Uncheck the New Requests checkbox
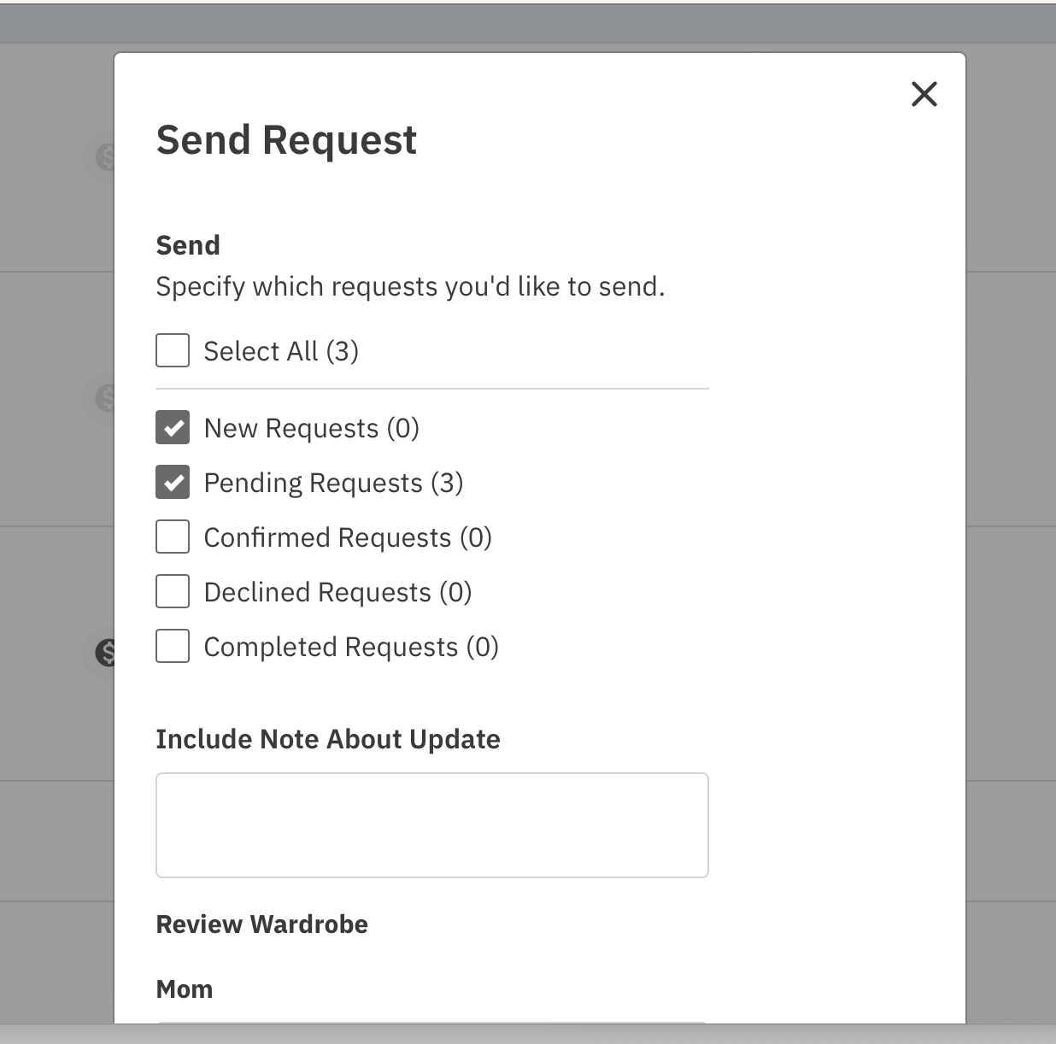 (173, 427)
